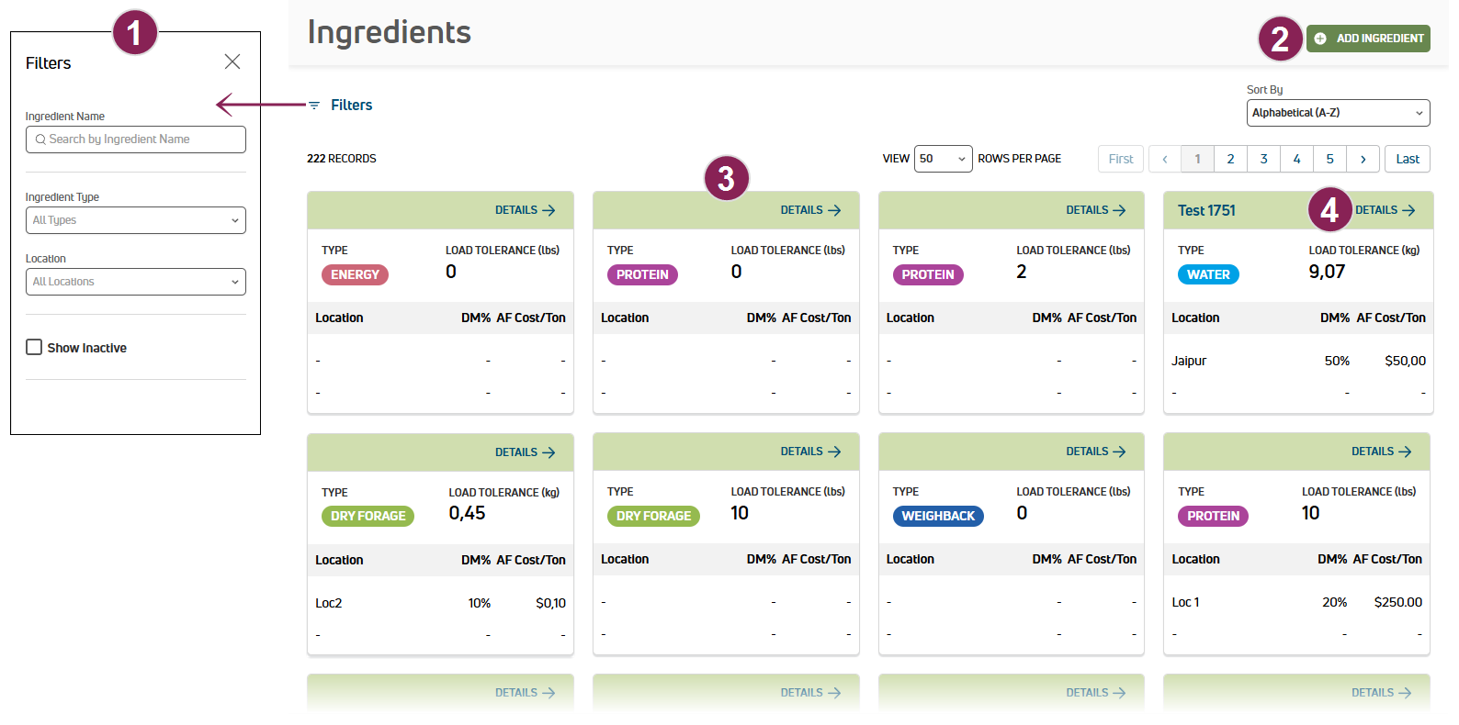Close the Filters panel with X icon
Screen dimensions: 1459x725
232,61
